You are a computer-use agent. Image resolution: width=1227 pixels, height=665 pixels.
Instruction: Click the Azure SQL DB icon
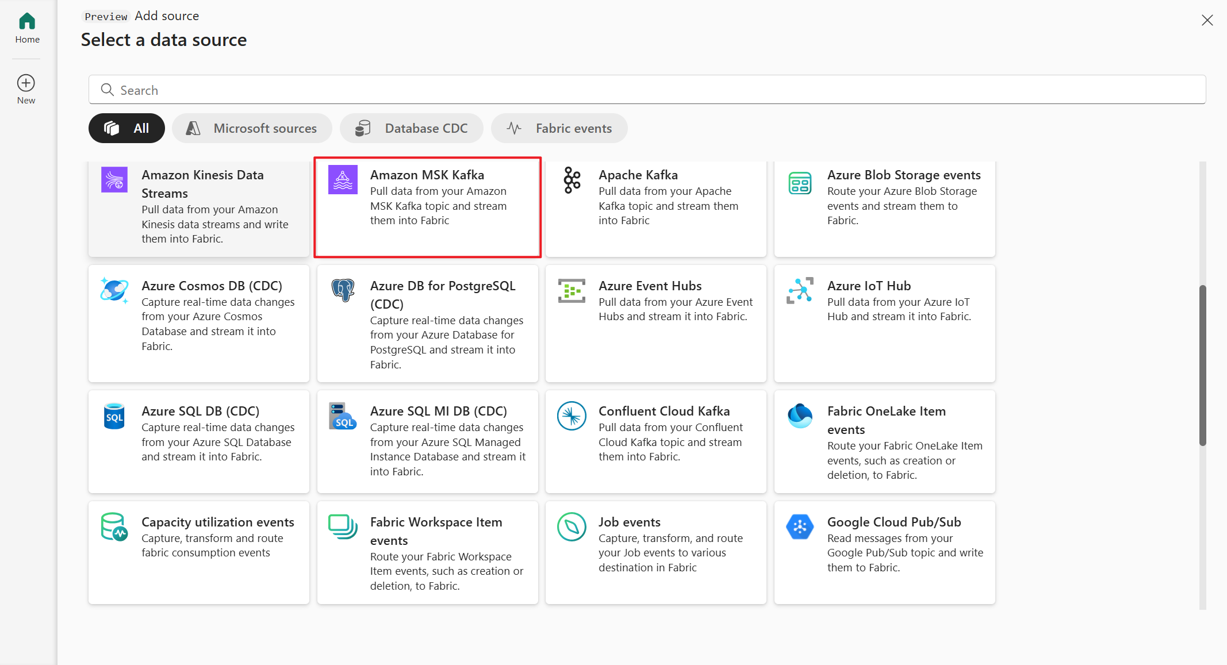pos(114,416)
